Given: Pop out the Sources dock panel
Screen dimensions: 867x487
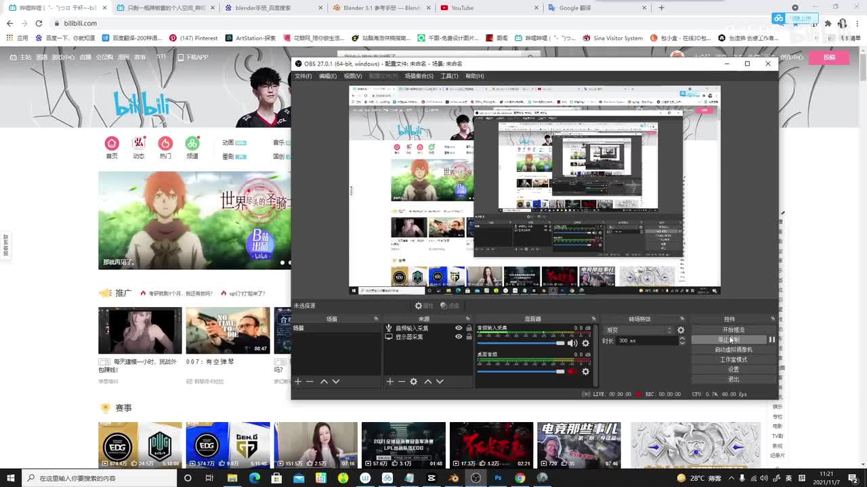Looking at the screenshot, I should (x=468, y=319).
